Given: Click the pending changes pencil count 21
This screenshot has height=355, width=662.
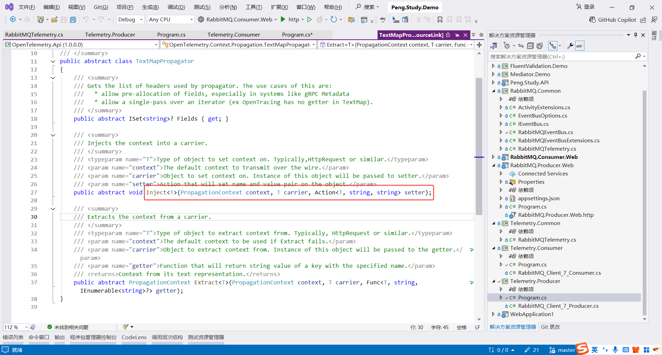Looking at the screenshot, I should [532, 350].
